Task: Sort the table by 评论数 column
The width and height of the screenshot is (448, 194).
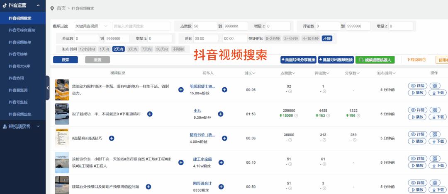Action: pos(322,73)
